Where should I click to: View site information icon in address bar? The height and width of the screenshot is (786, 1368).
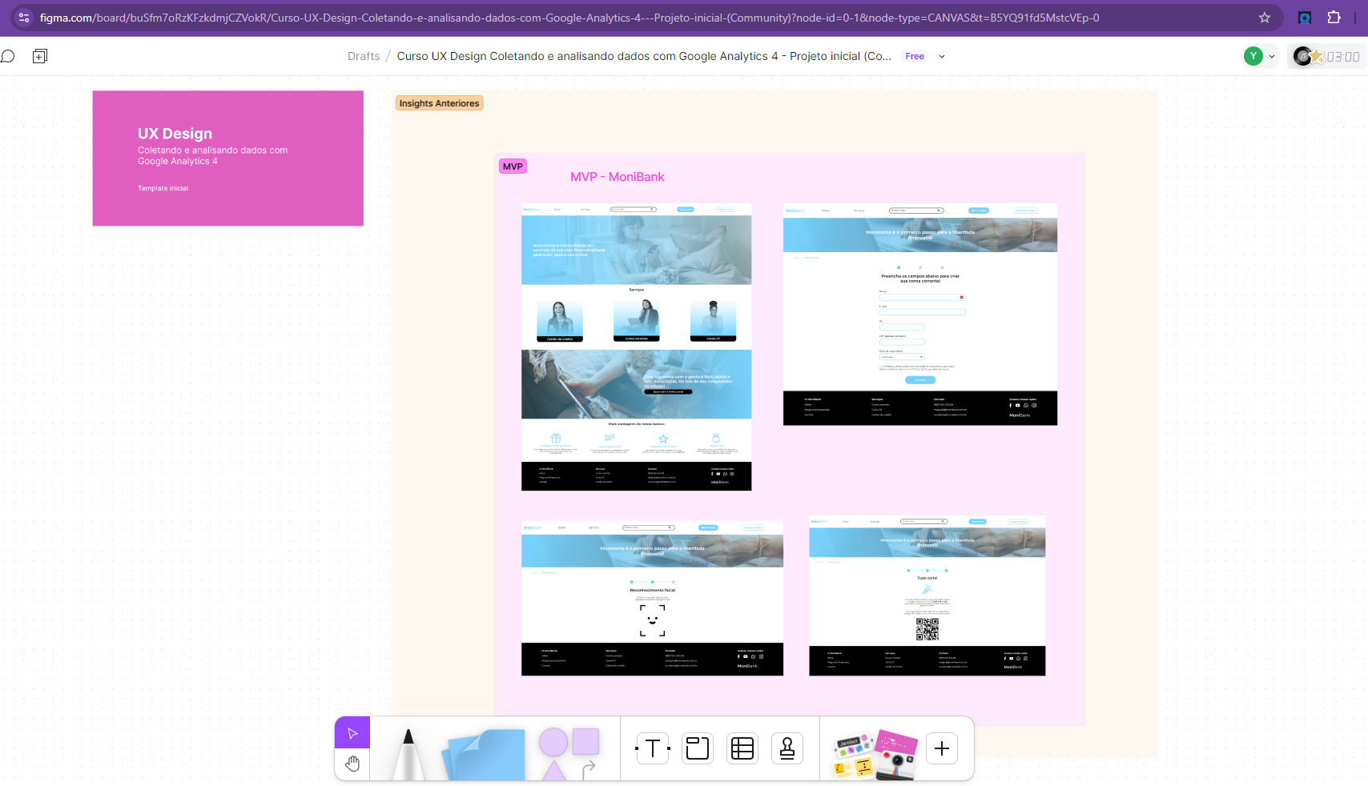point(23,18)
